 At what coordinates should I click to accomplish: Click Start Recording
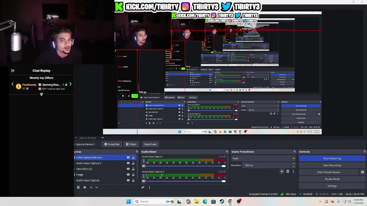tap(332, 165)
